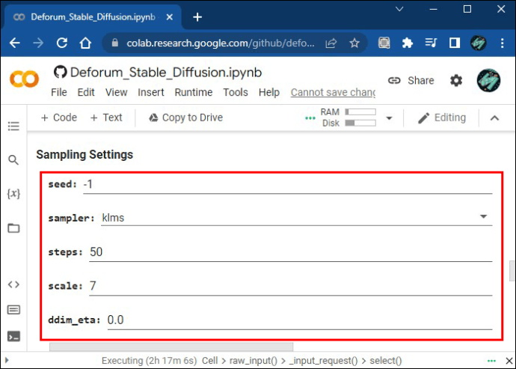The width and height of the screenshot is (516, 369).
Task: Close the Deforum_Stable_Diffusion.ipynb tab
Action: pyautogui.click(x=170, y=17)
